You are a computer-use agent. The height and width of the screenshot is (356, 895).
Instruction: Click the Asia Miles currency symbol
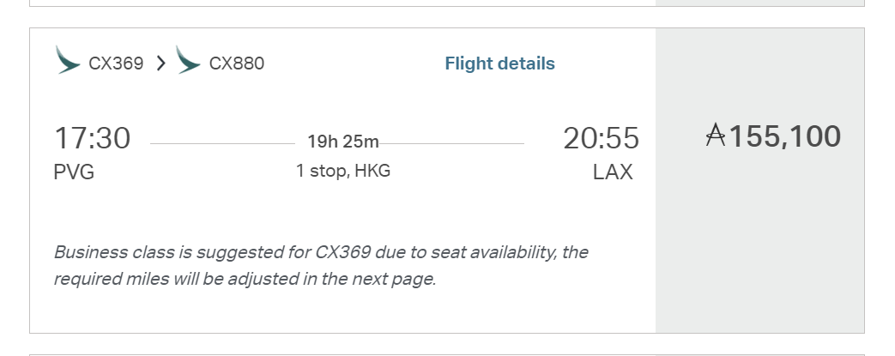tap(715, 136)
